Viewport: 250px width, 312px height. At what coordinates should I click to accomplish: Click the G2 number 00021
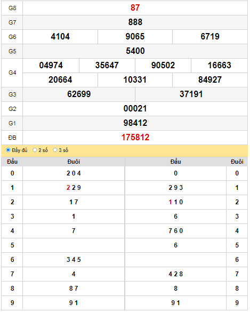(x=135, y=109)
